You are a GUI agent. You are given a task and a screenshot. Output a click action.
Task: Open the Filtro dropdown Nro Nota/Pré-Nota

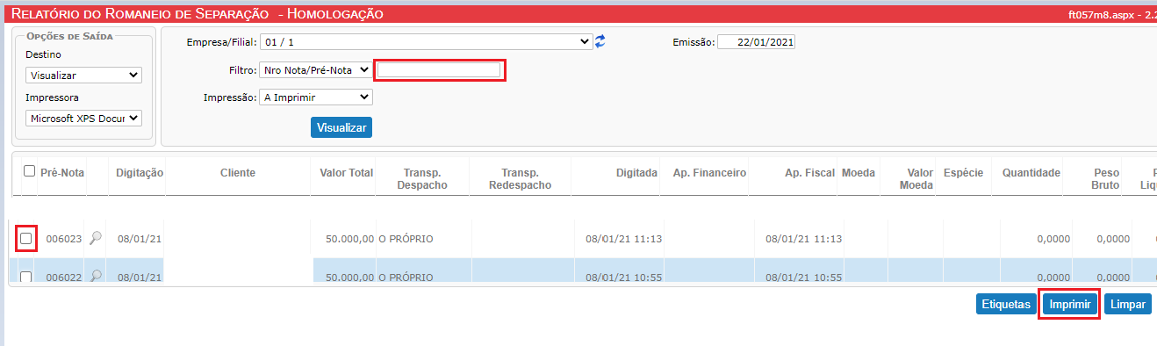315,69
